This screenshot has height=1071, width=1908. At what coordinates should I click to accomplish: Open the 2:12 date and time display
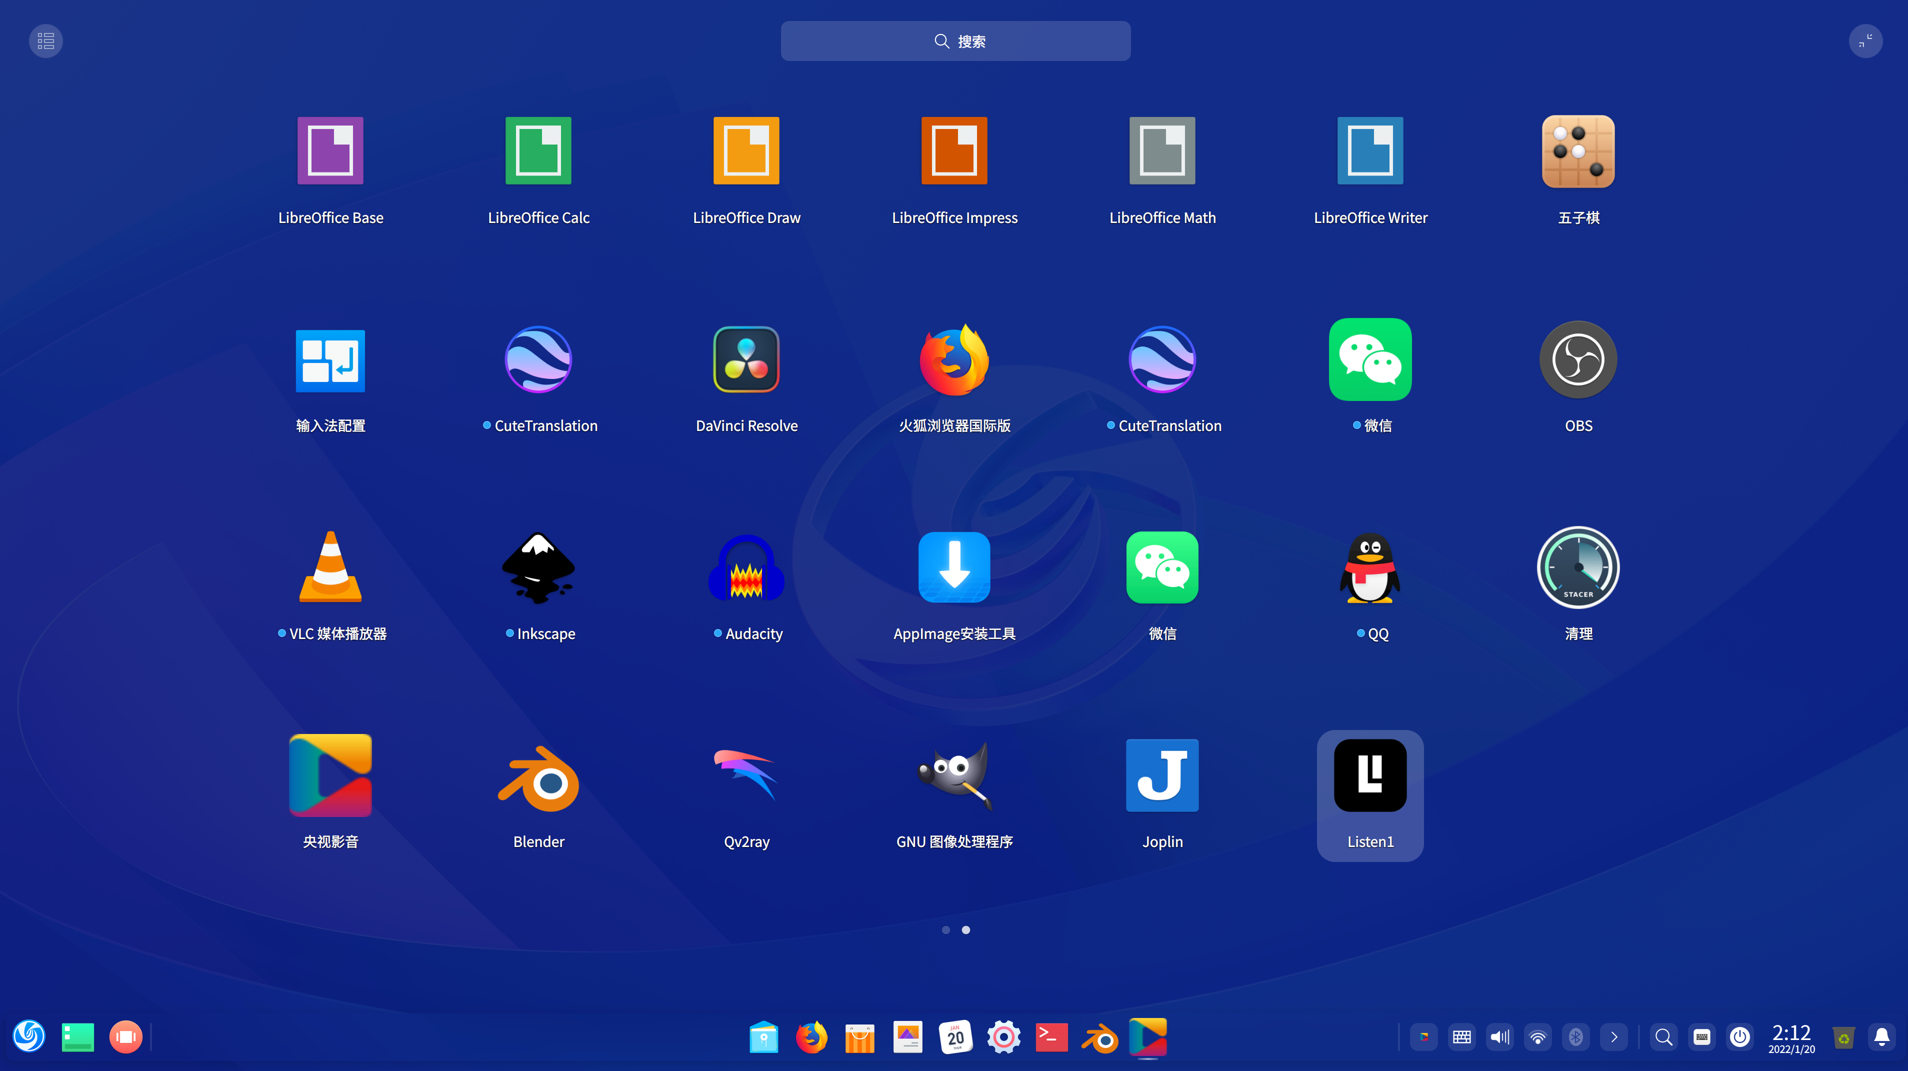coord(1791,1037)
